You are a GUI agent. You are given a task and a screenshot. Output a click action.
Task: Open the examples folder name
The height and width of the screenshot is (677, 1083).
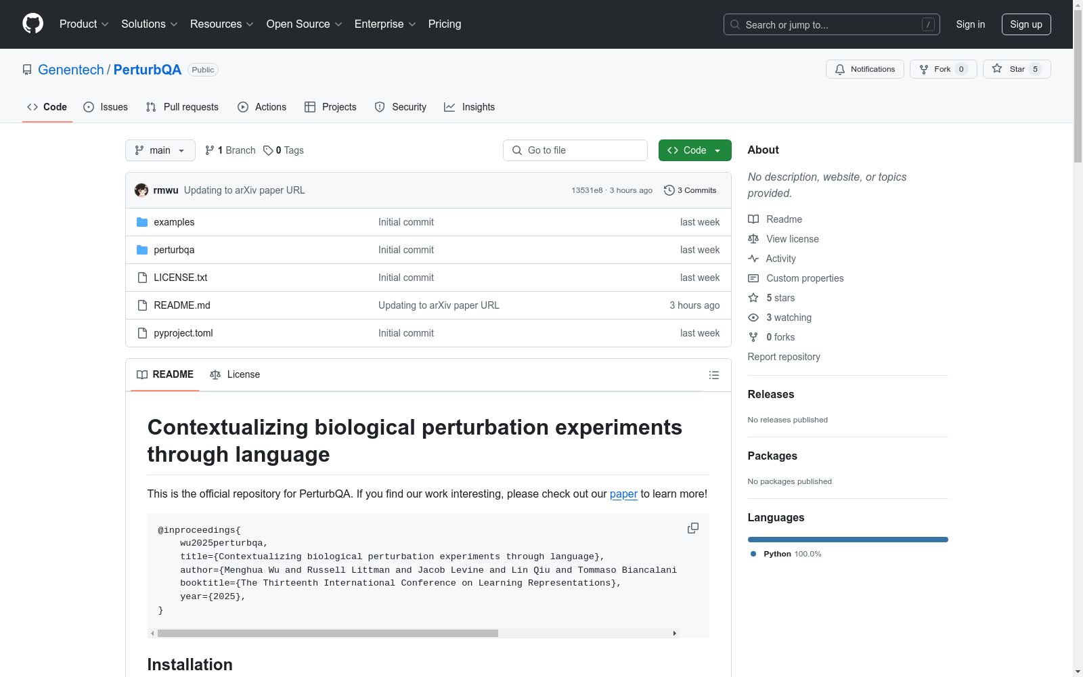click(174, 222)
